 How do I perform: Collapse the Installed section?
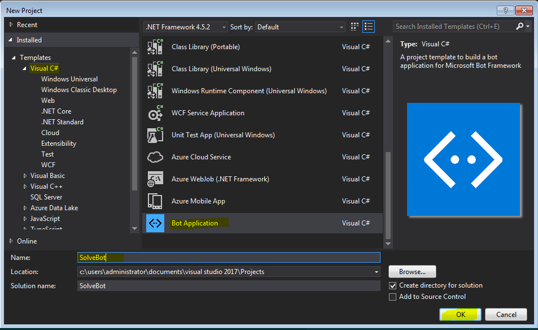11,40
